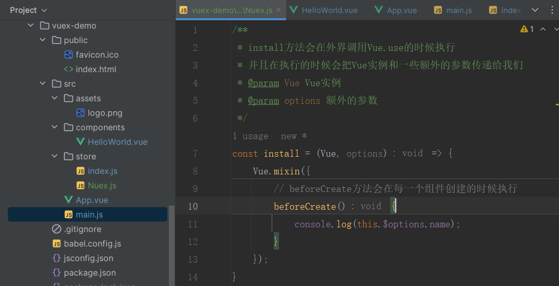
Task: Collapse the components folder chevron
Action: pos(55,127)
